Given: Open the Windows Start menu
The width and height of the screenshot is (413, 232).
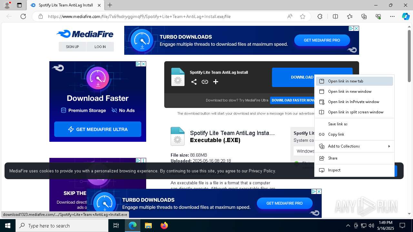Looking at the screenshot, I should (x=8, y=226).
